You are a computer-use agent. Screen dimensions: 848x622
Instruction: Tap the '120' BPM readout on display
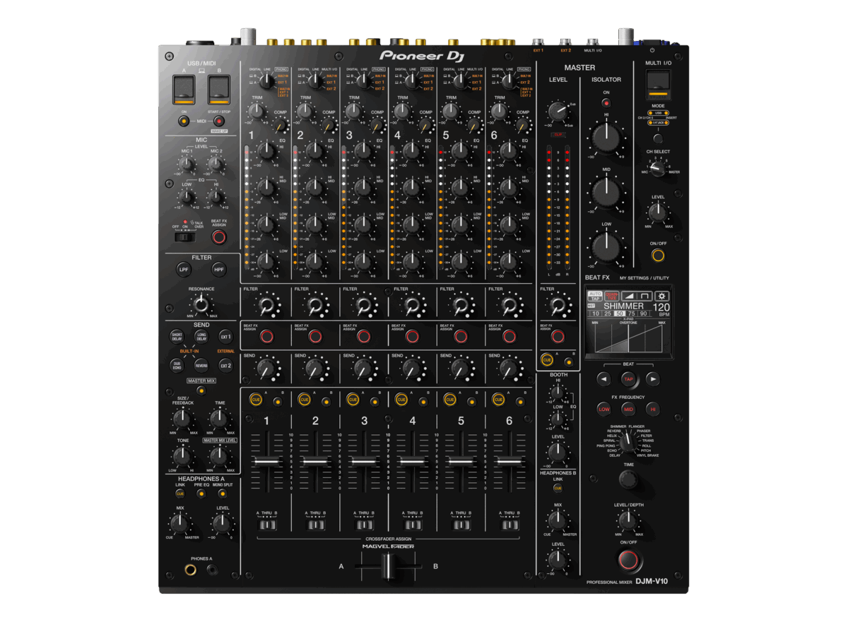tap(661, 306)
